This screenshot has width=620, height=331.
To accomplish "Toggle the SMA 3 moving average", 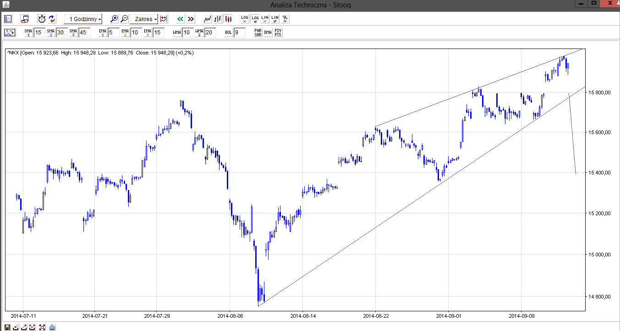I will (73, 33).
